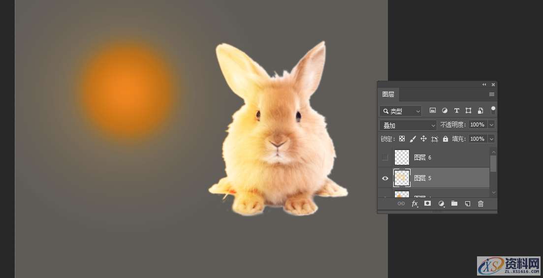Image resolution: width=543 pixels, height=278 pixels.
Task: Create a new layer group
Action: [454, 204]
